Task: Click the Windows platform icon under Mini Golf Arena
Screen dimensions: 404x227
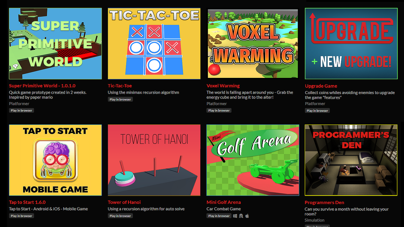Action: pyautogui.click(x=235, y=216)
